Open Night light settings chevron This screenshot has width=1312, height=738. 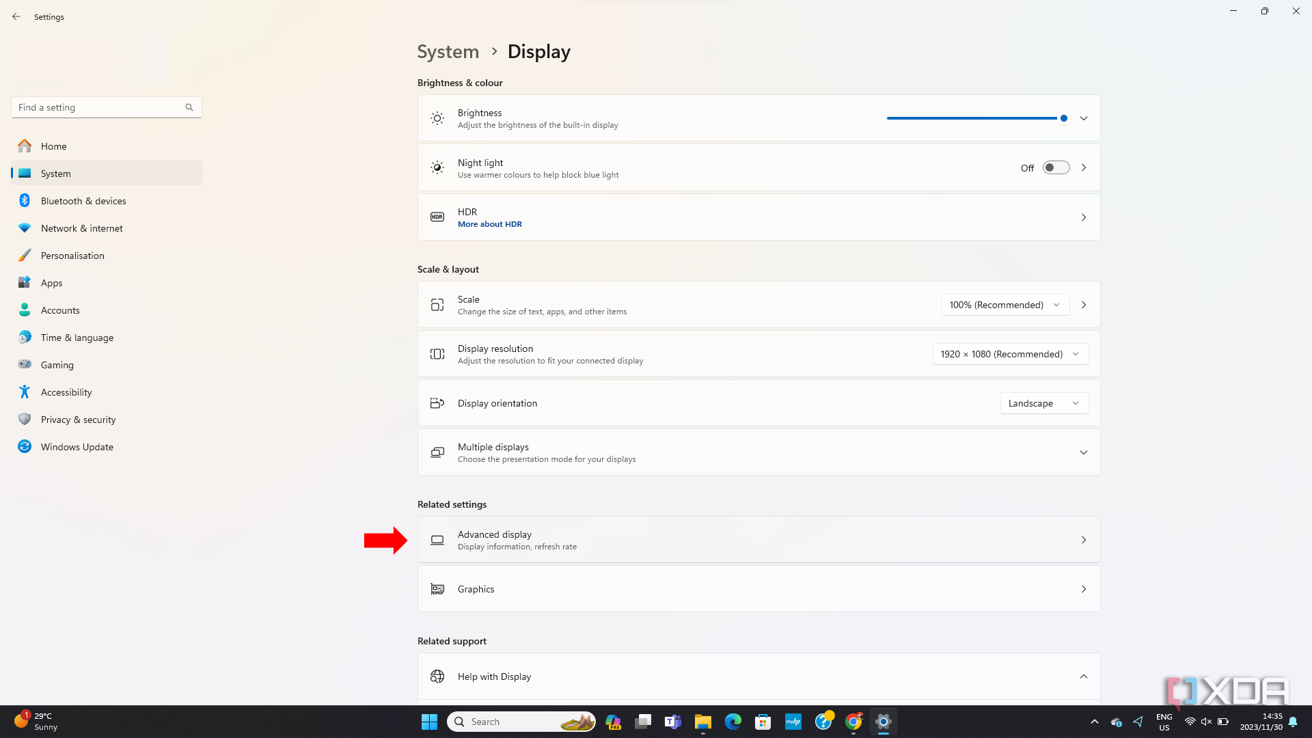pos(1084,167)
